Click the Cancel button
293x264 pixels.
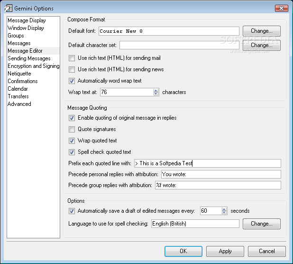[266, 251]
